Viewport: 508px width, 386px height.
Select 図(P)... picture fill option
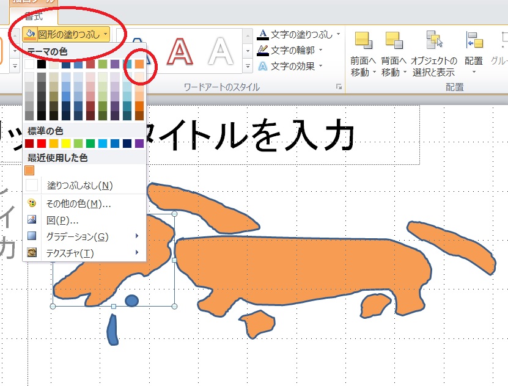pyautogui.click(x=84, y=220)
